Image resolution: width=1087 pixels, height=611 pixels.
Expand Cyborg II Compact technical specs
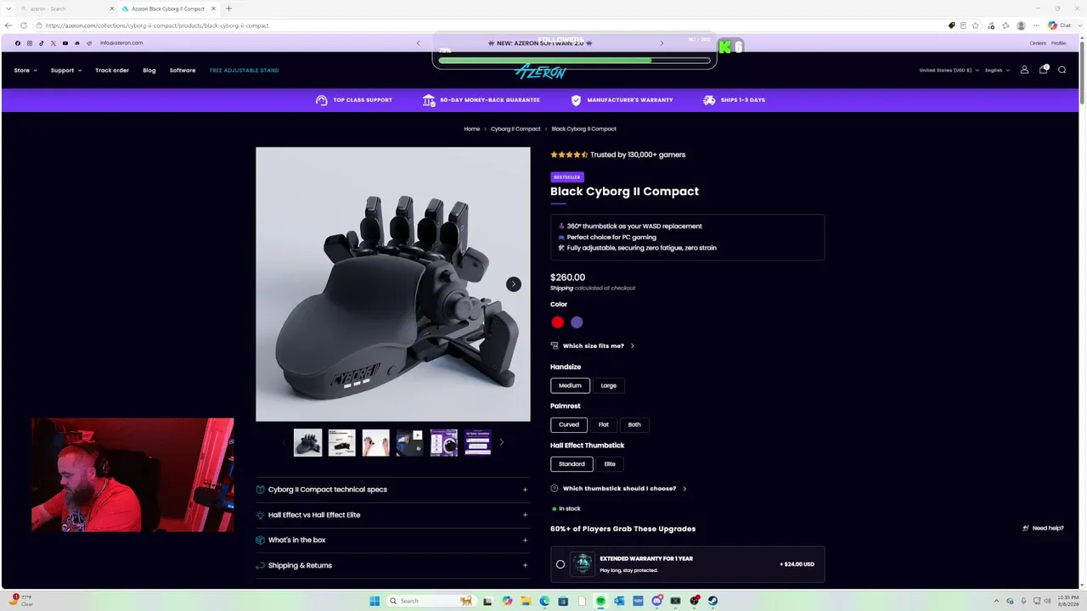click(x=392, y=490)
